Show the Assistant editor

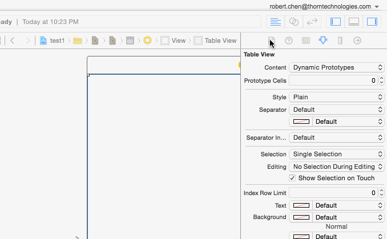(x=294, y=22)
